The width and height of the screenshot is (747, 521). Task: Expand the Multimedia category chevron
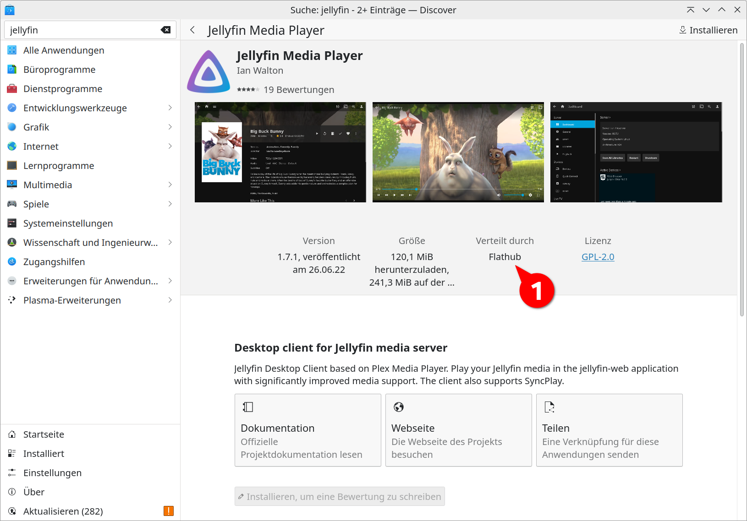click(x=170, y=185)
